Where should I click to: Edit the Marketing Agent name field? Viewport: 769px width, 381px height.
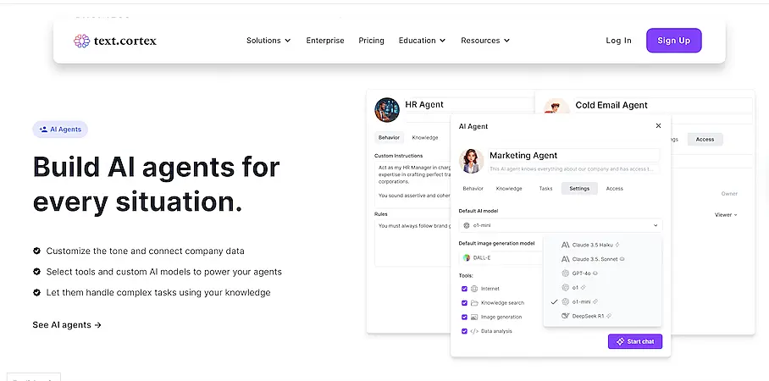pos(573,156)
